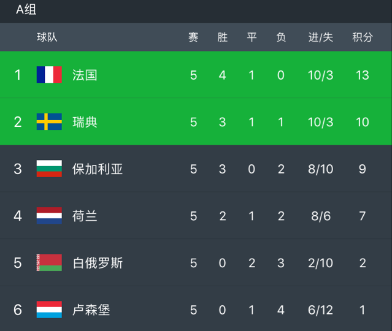Select the 荷兰 team name
This screenshot has width=392, height=331.
(x=85, y=216)
